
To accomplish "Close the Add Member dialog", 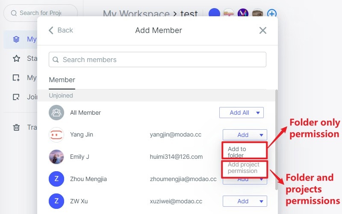I will point(263,30).
